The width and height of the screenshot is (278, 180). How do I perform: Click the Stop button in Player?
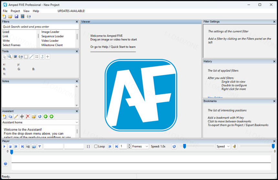(x=10, y=146)
